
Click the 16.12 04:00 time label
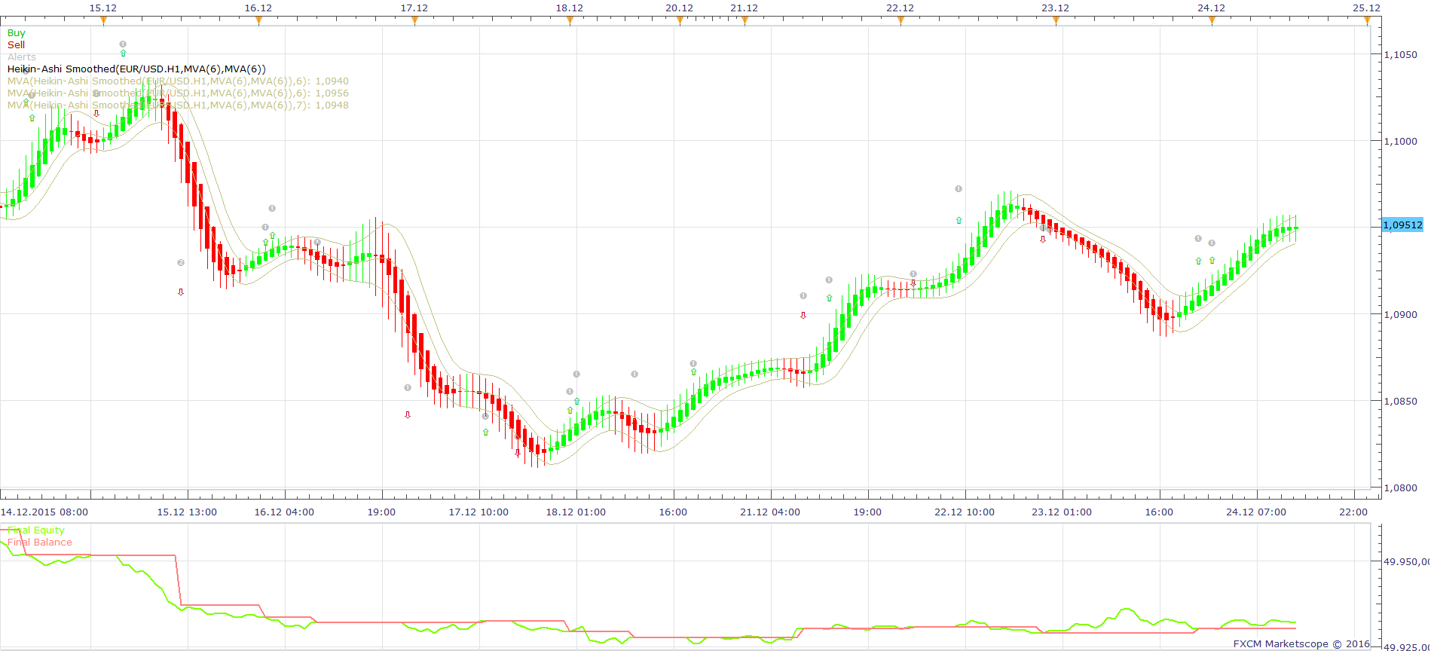[284, 512]
